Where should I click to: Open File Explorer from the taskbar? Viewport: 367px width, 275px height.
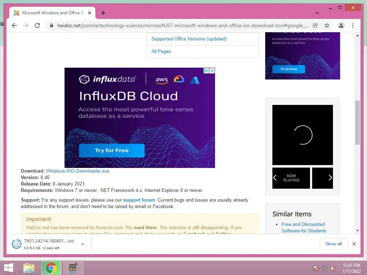coord(29,268)
